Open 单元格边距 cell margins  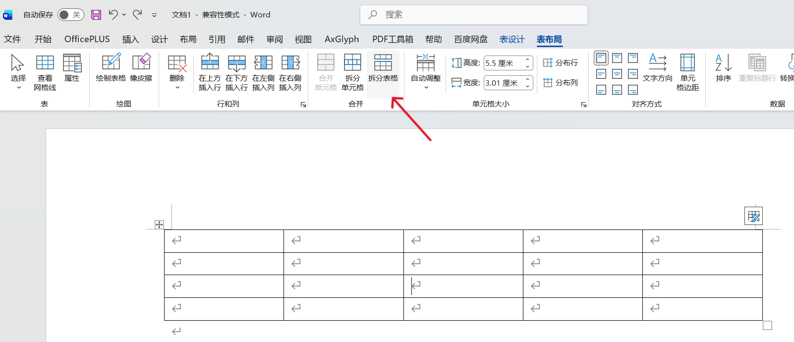point(687,72)
